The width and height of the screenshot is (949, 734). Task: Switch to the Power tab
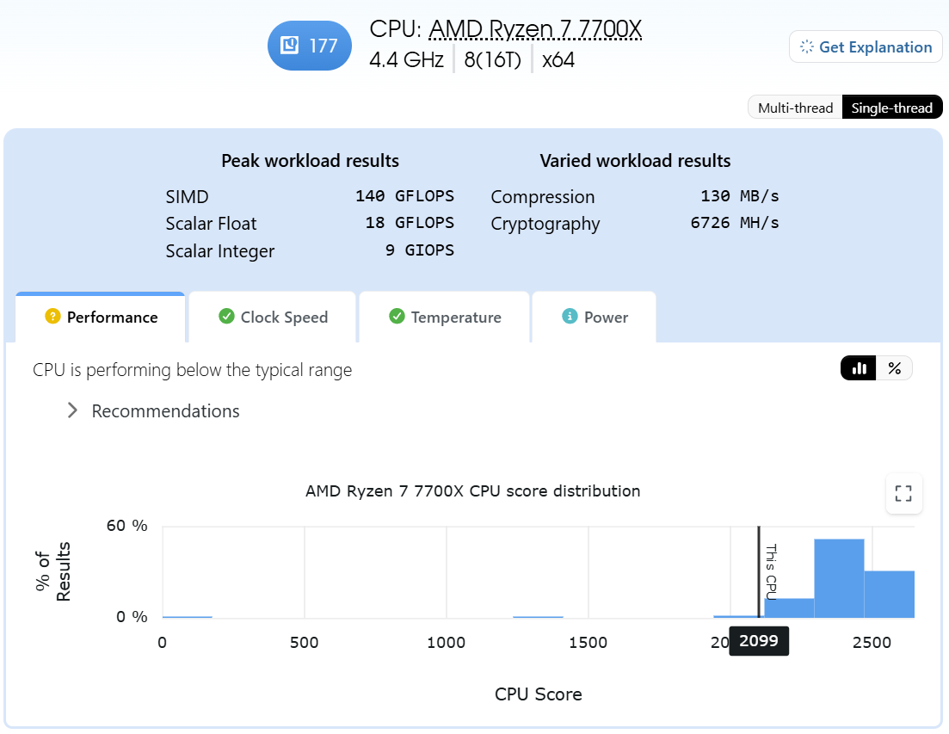pos(595,317)
